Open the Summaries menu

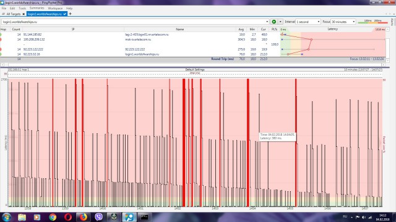tap(37, 8)
